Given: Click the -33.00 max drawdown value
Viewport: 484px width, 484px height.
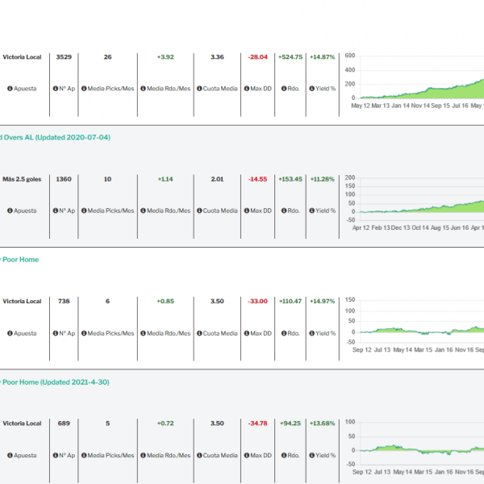Looking at the screenshot, I should tap(258, 301).
